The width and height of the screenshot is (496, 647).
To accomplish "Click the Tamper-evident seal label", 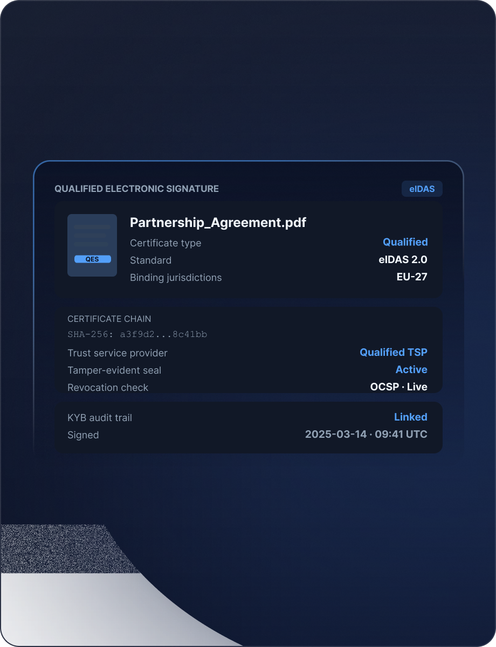I will point(114,370).
